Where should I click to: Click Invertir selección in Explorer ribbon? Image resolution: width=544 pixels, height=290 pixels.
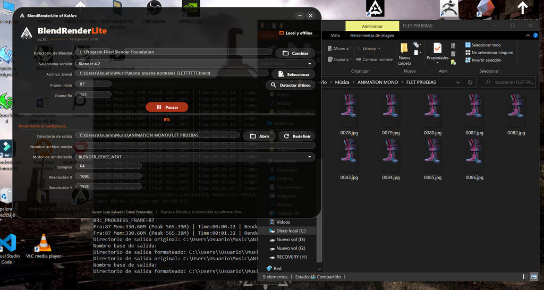pos(483,61)
